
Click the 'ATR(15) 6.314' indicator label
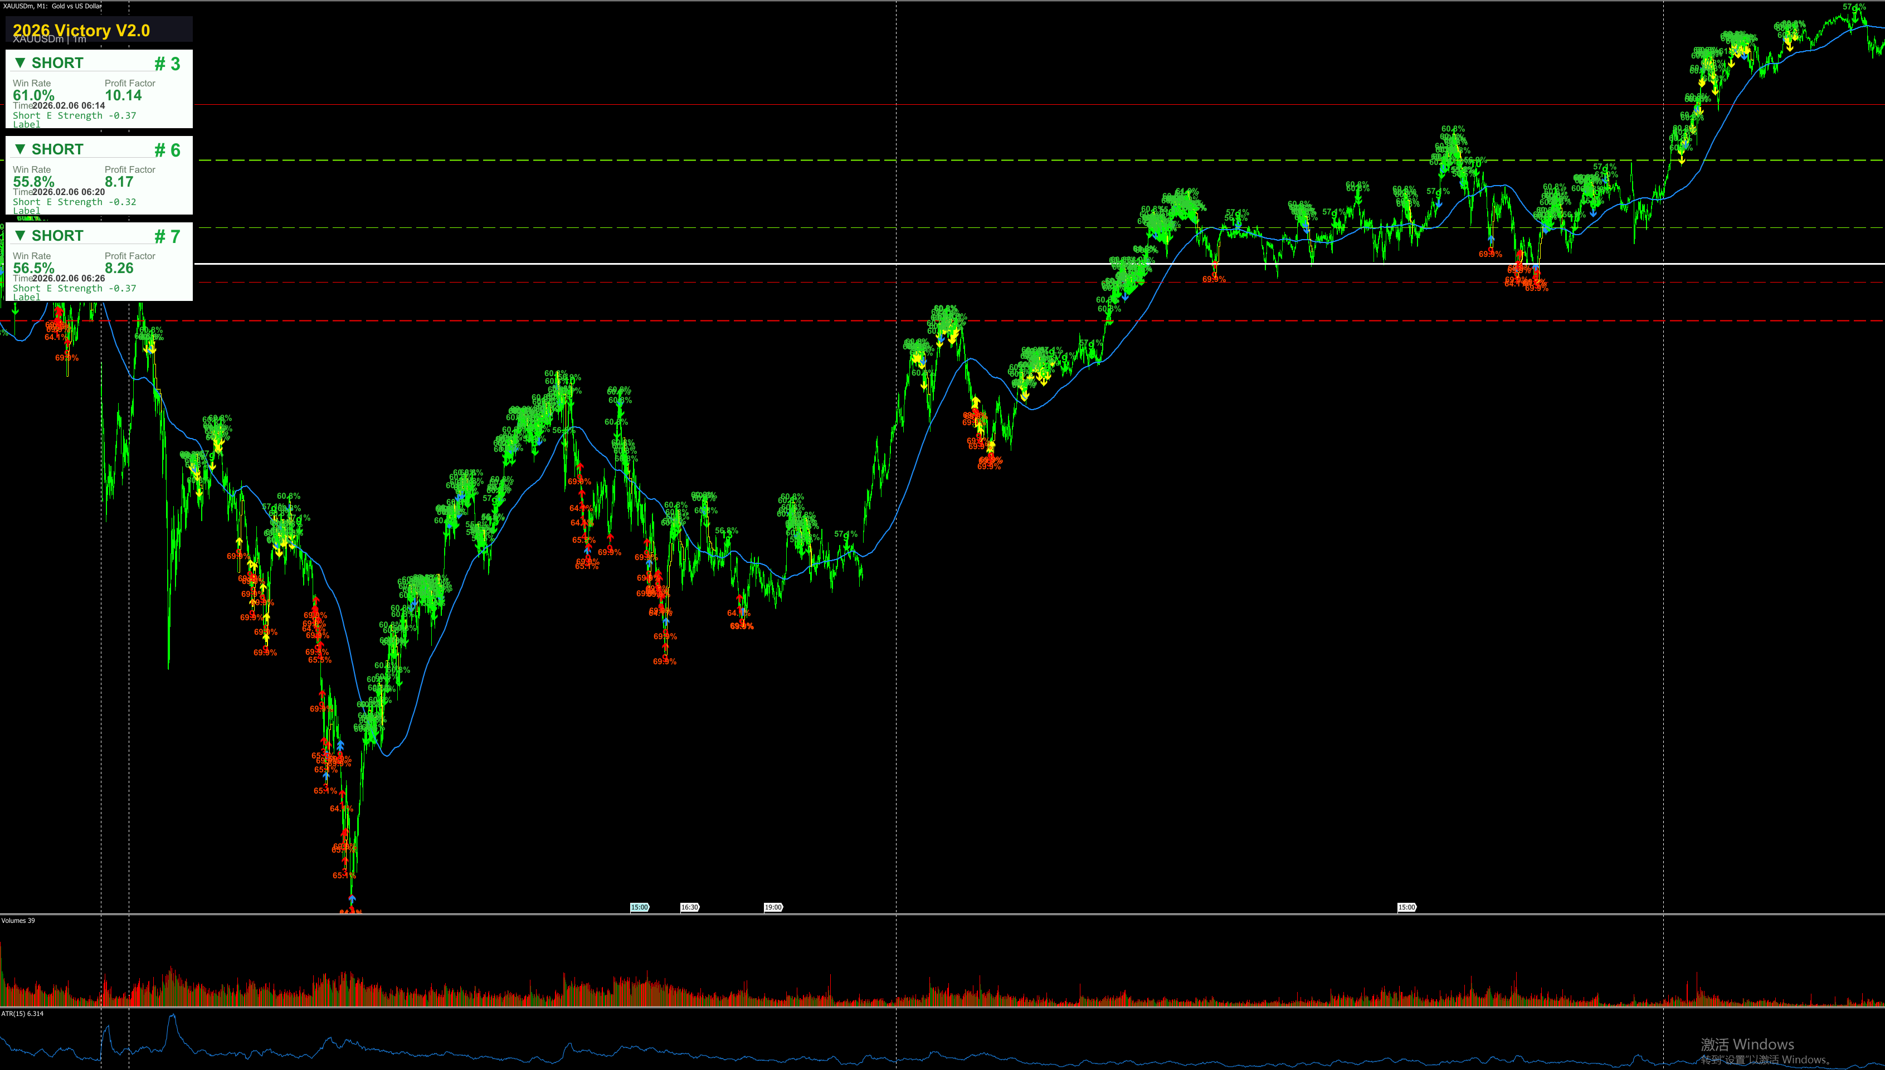point(22,1013)
